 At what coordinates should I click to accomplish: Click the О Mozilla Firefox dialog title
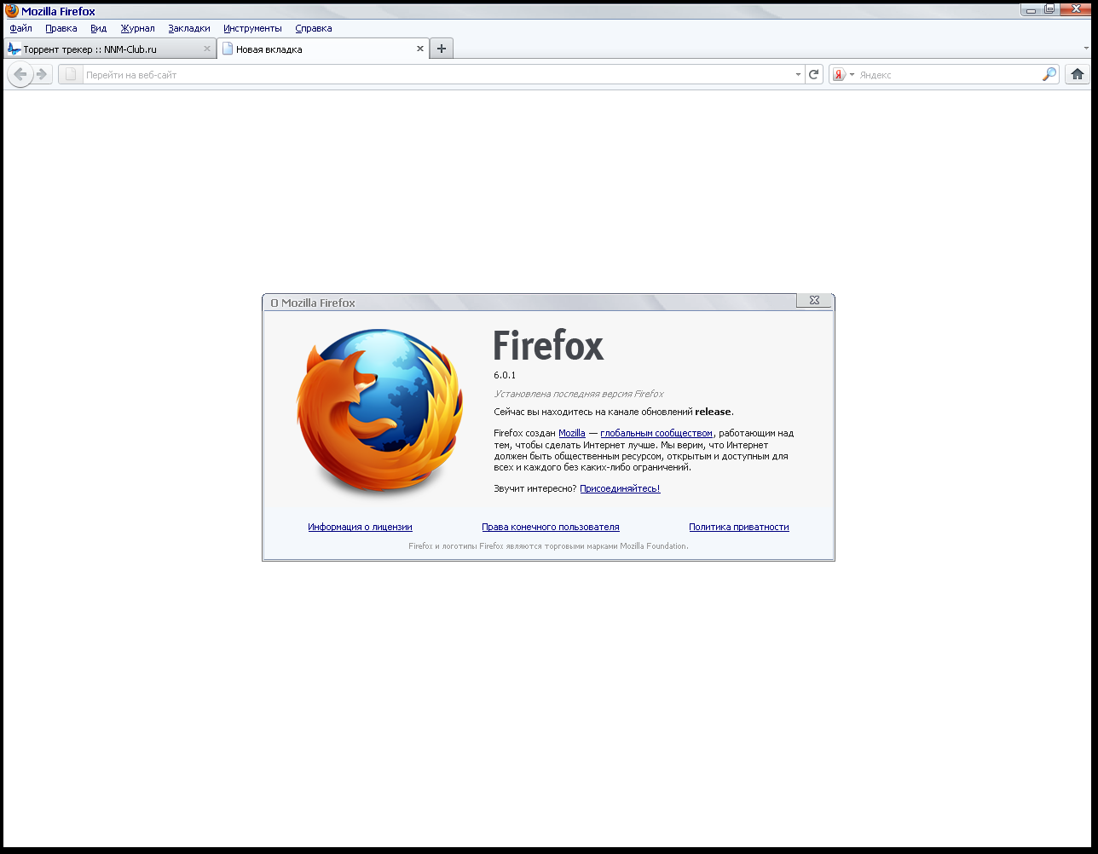pyautogui.click(x=313, y=303)
